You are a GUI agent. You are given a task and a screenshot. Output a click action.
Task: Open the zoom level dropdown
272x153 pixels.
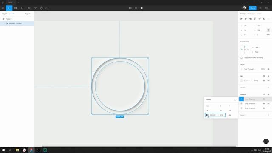click(267, 8)
